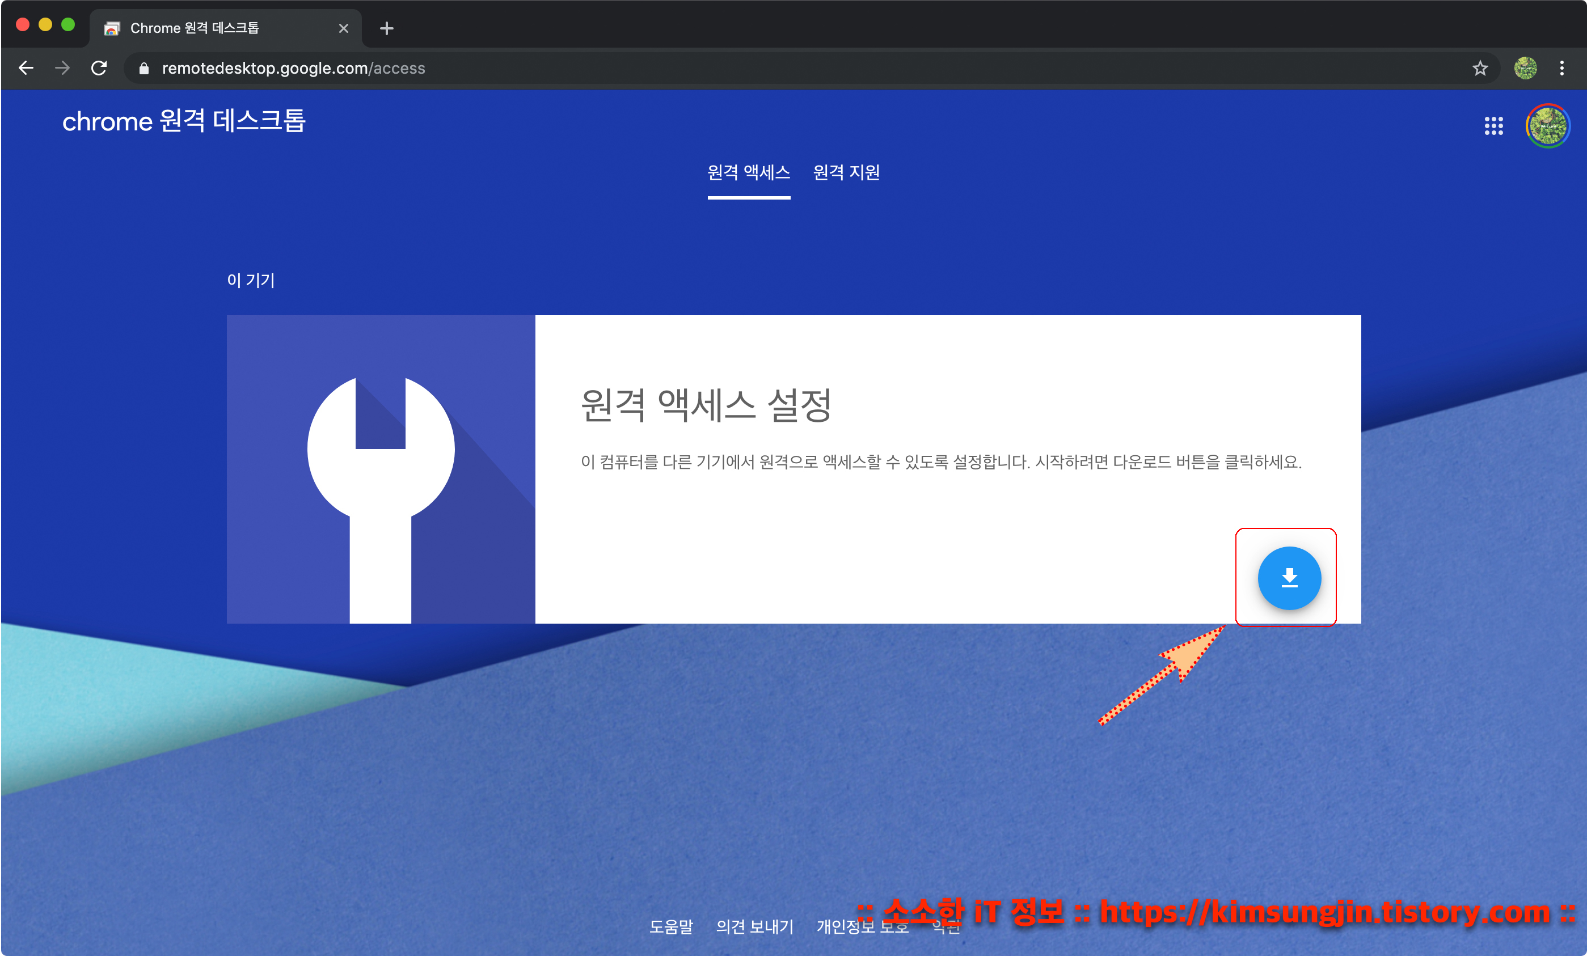
Task: Close the Chrome 원격 데스크톱 tab
Action: 343,28
